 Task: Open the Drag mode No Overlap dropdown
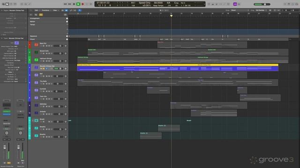[261, 10]
